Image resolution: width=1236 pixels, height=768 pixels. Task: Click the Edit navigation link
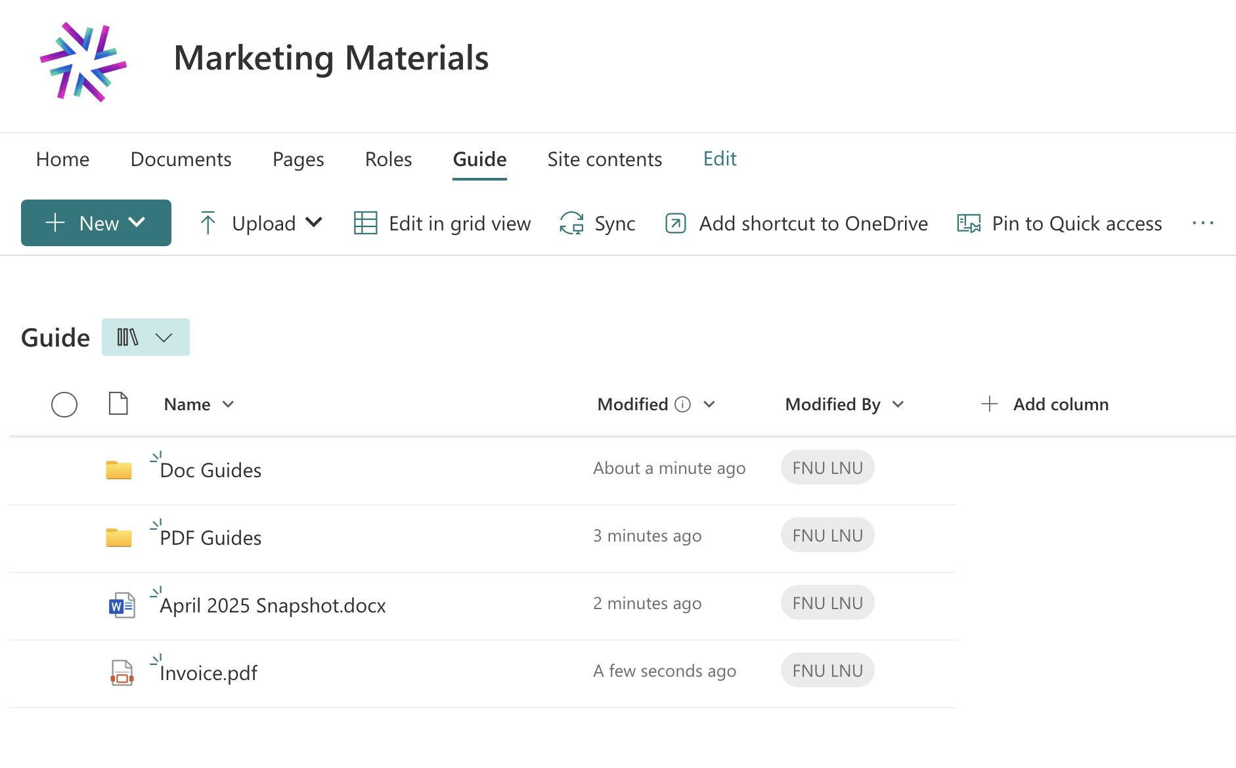(x=720, y=159)
